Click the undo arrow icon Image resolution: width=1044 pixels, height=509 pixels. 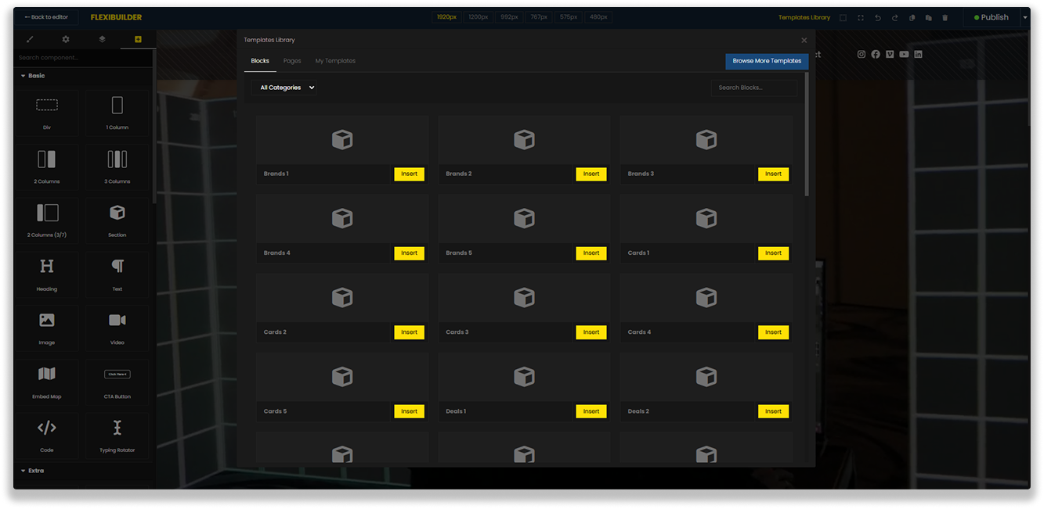878,17
